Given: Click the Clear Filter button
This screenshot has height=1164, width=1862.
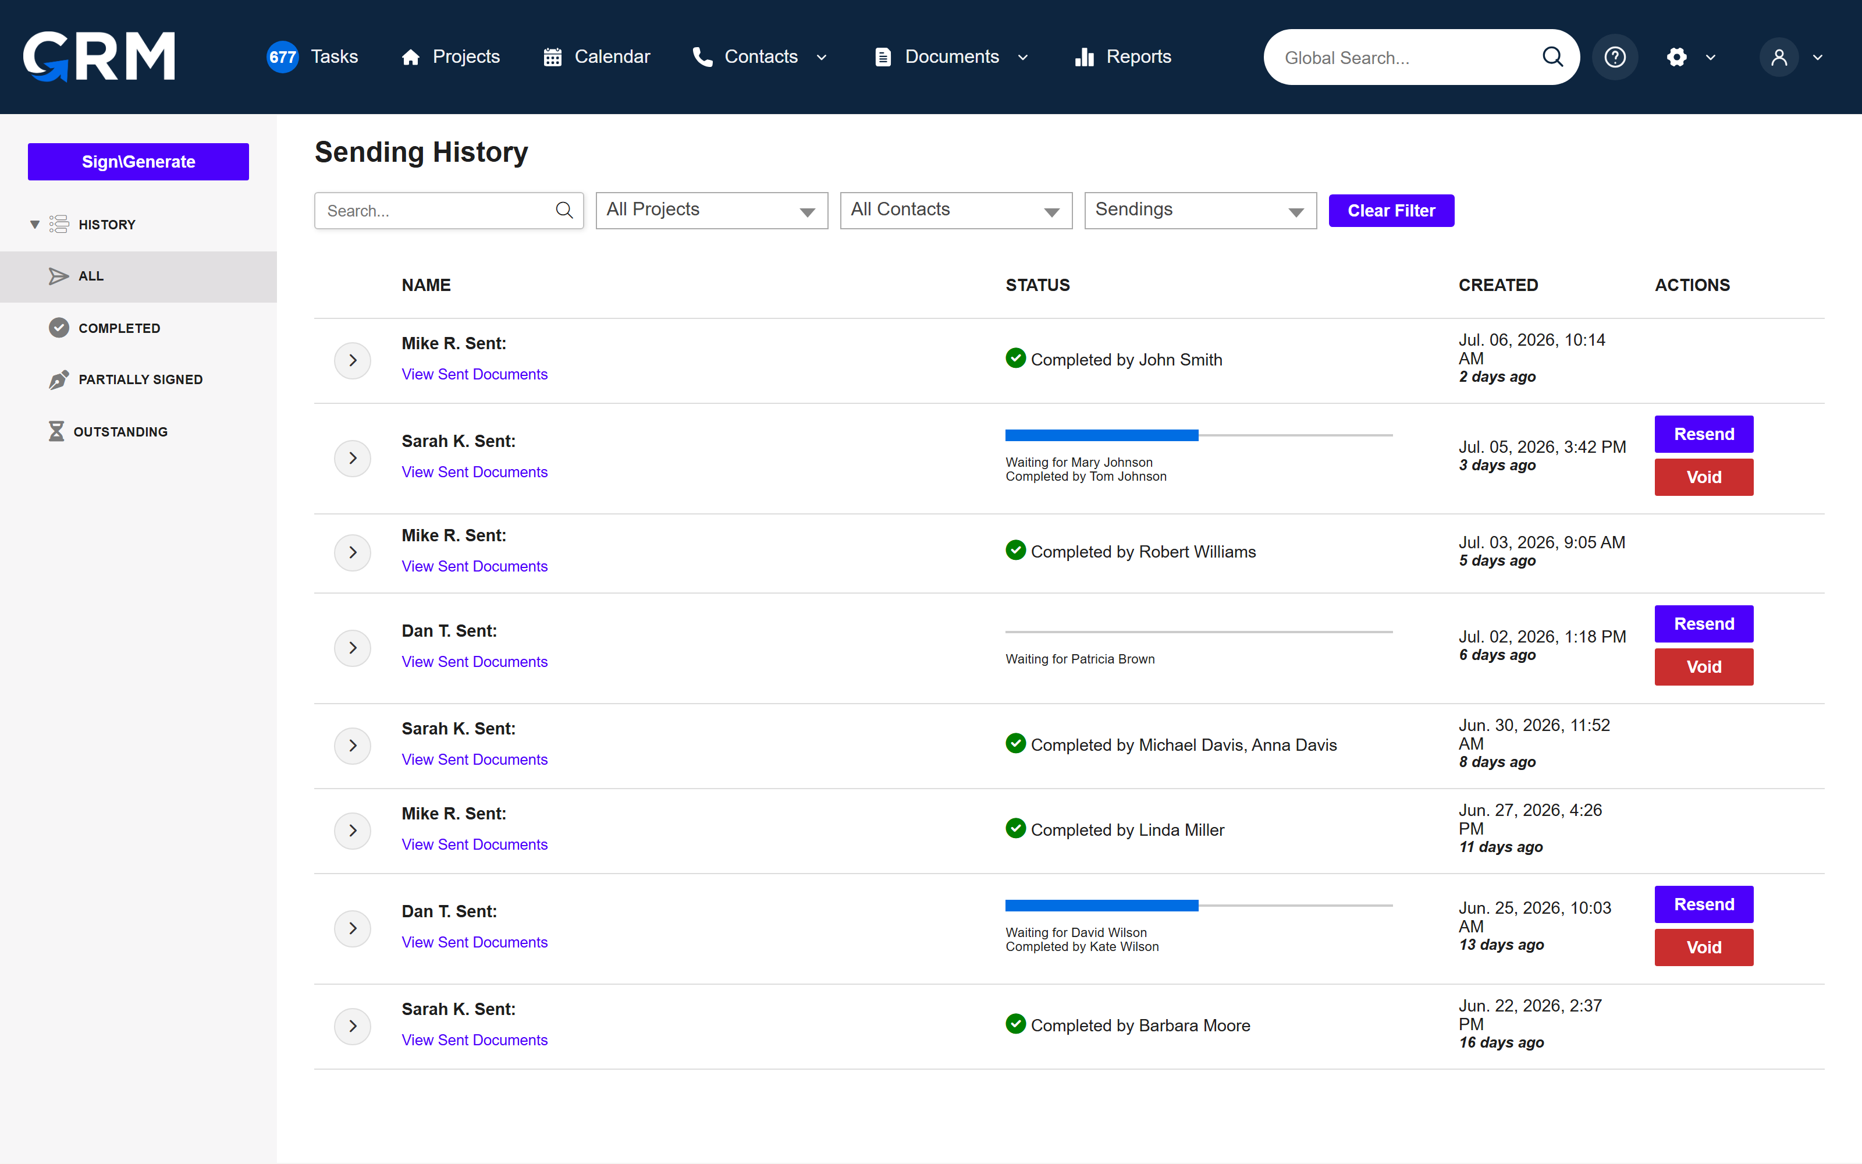Looking at the screenshot, I should click(1391, 210).
